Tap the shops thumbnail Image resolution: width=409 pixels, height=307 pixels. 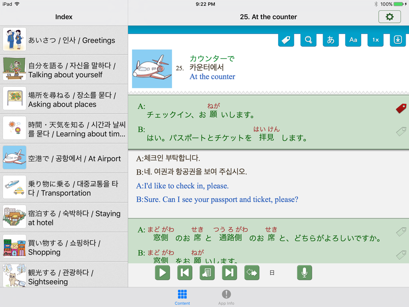click(x=14, y=246)
